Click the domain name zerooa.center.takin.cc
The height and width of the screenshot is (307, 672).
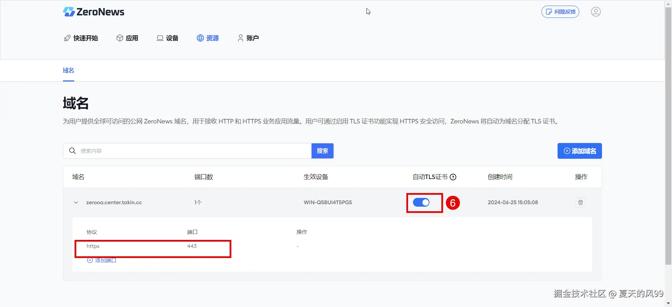114,202
